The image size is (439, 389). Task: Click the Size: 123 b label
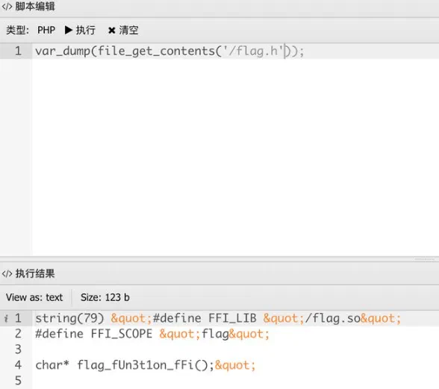105,297
